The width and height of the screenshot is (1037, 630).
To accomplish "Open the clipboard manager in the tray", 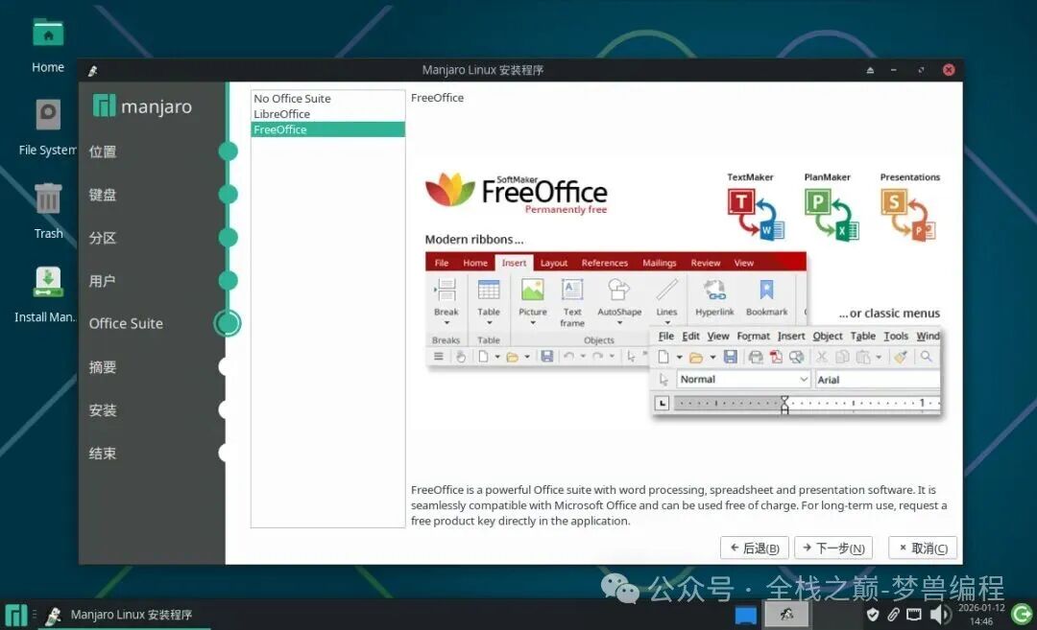I will (x=893, y=615).
